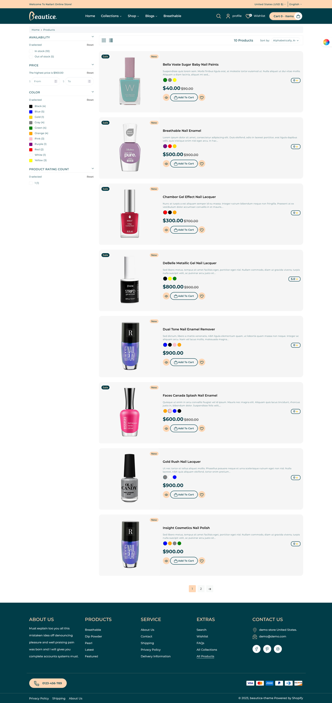Open the Instagram icon in footer
Image resolution: width=332 pixels, height=703 pixels.
pos(278,649)
